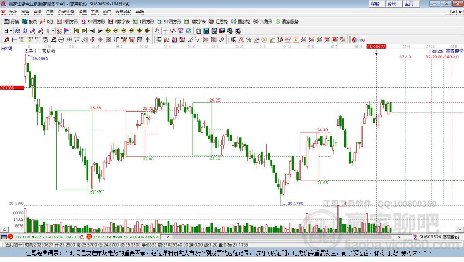Click the black left arrow icon
Viewport: 464px width, 262px height.
92,31
